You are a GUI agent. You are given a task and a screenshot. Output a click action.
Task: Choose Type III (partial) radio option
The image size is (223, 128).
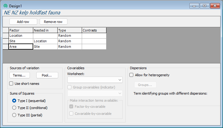[14, 115]
